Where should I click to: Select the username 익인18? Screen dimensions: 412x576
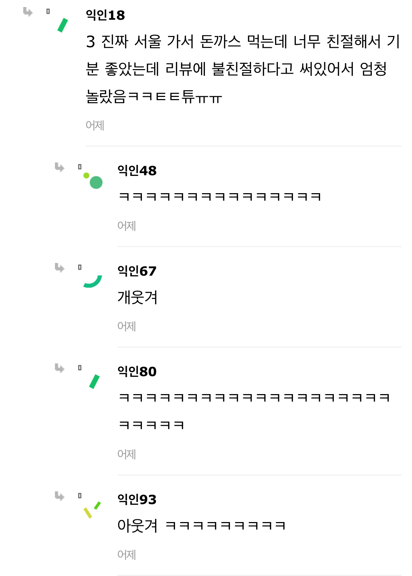105,15
